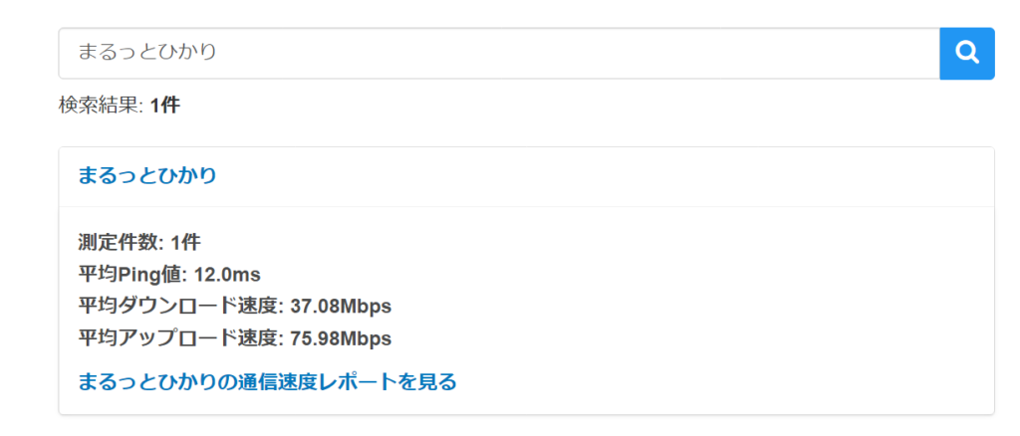The width and height of the screenshot is (1020, 436).
Task: Click blank space inside result card body
Action: [697, 299]
